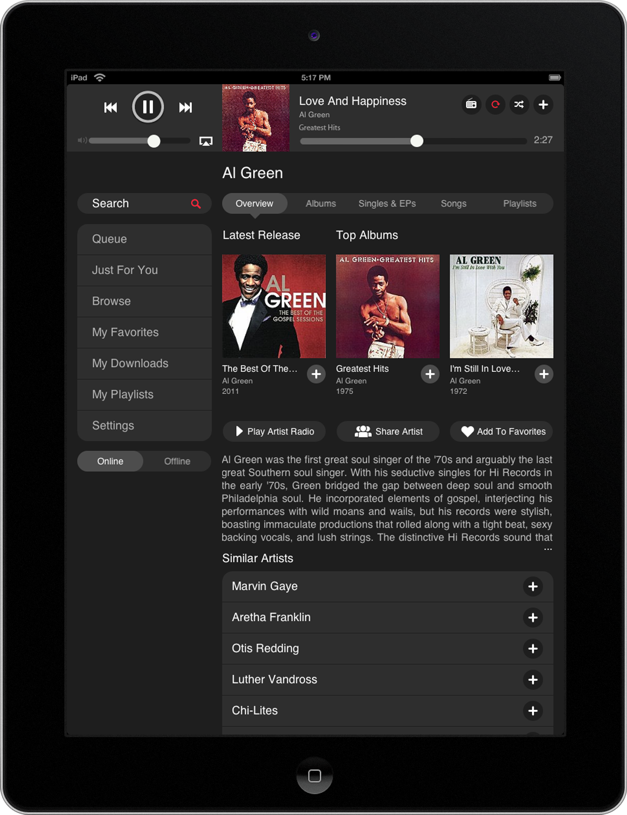Toggle the shuffle icon
This screenshot has height=815, width=627.
tap(519, 105)
